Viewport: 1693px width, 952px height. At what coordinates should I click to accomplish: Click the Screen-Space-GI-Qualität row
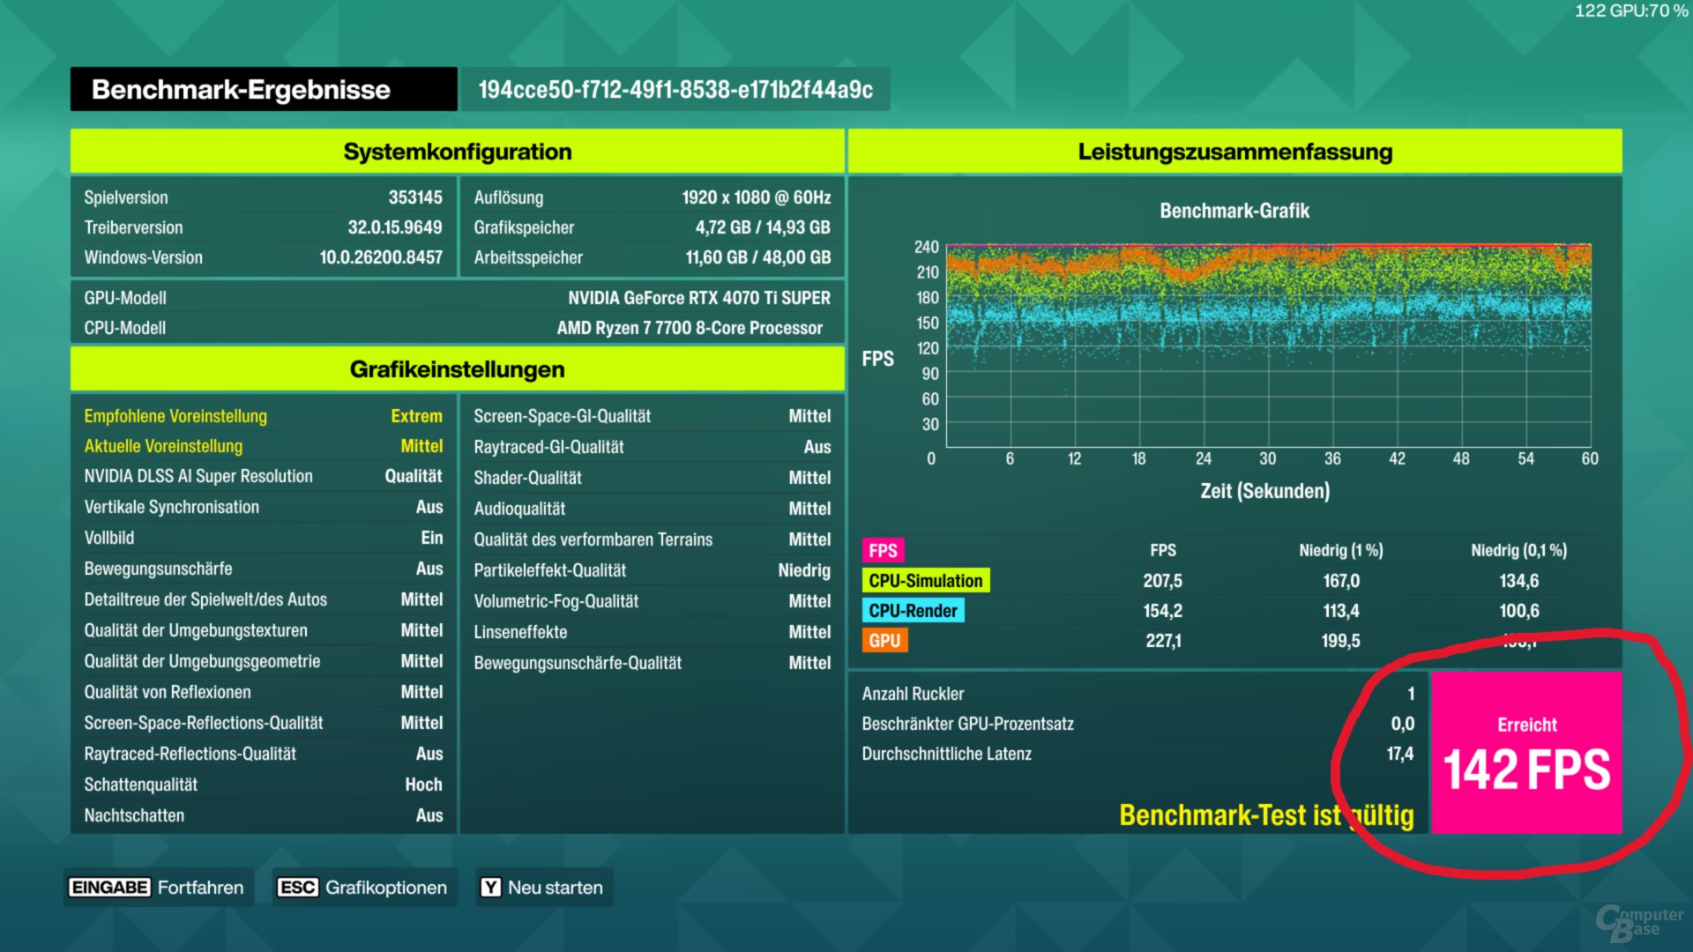point(652,416)
